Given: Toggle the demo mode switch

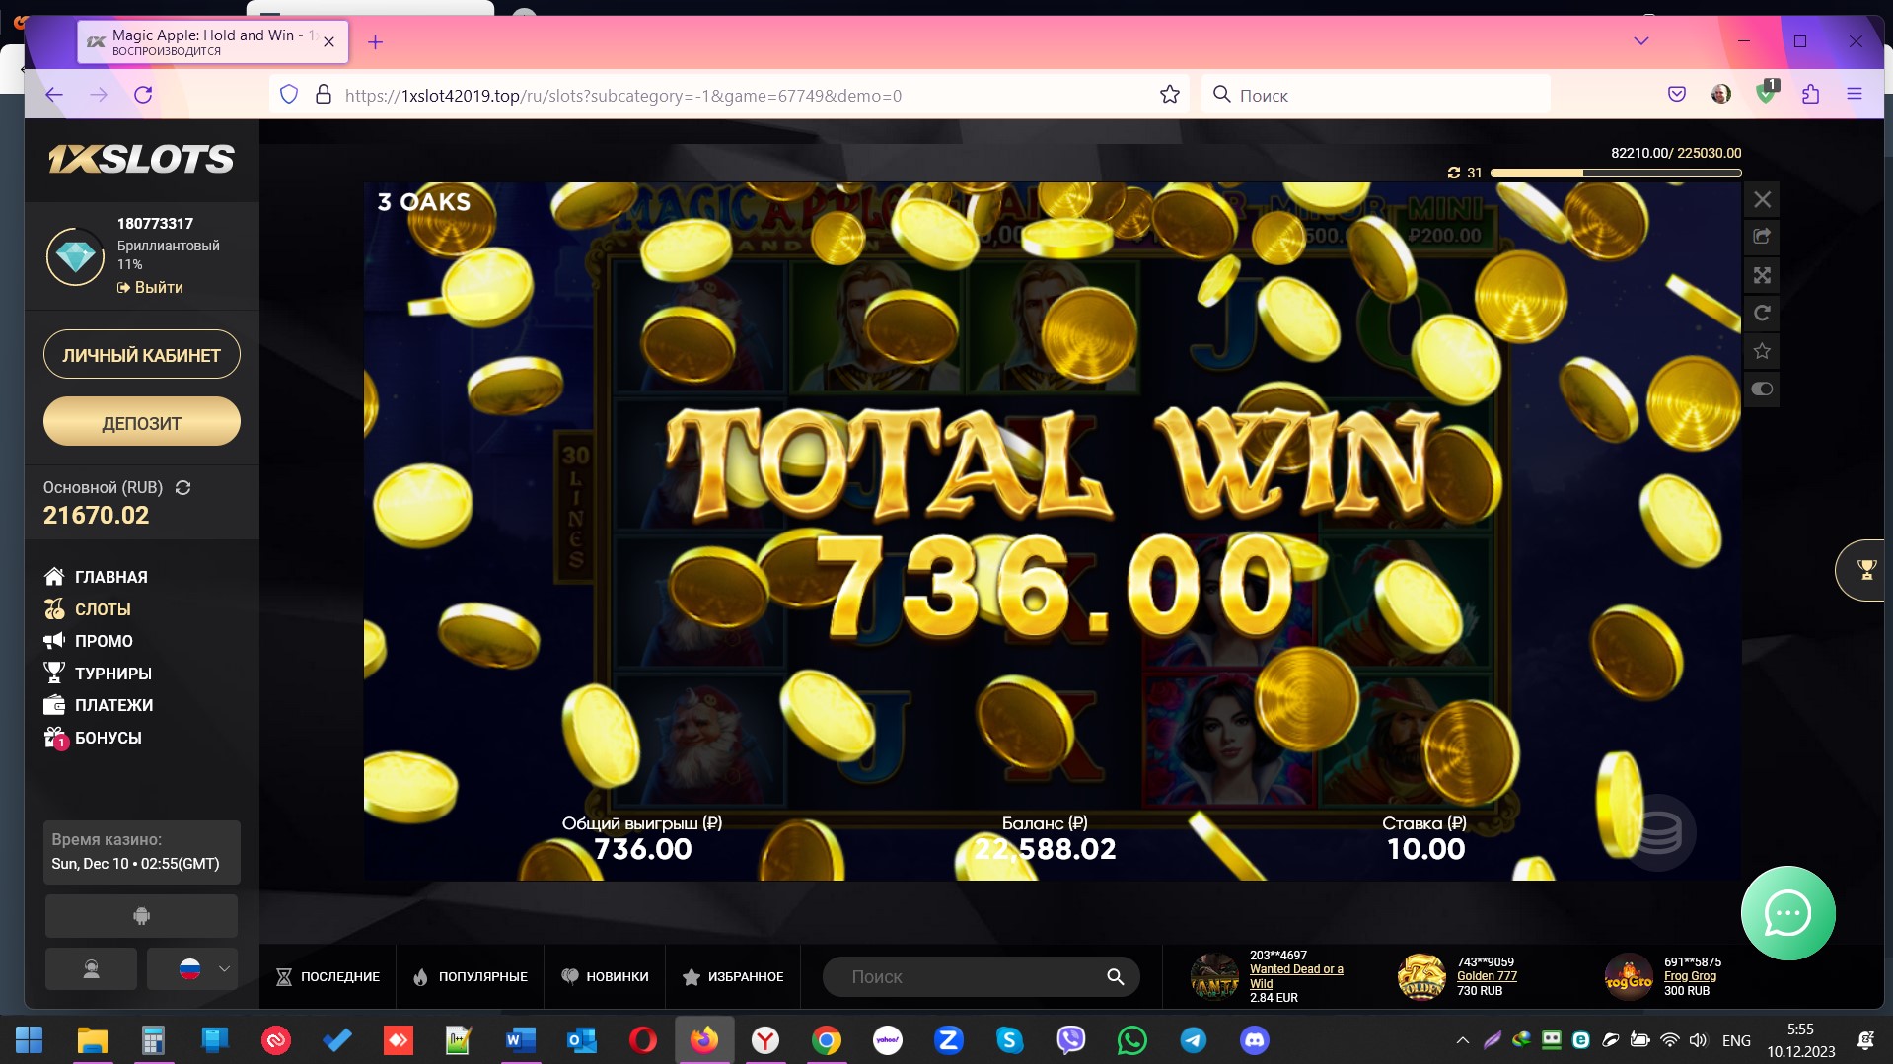Looking at the screenshot, I should pyautogui.click(x=1762, y=390).
